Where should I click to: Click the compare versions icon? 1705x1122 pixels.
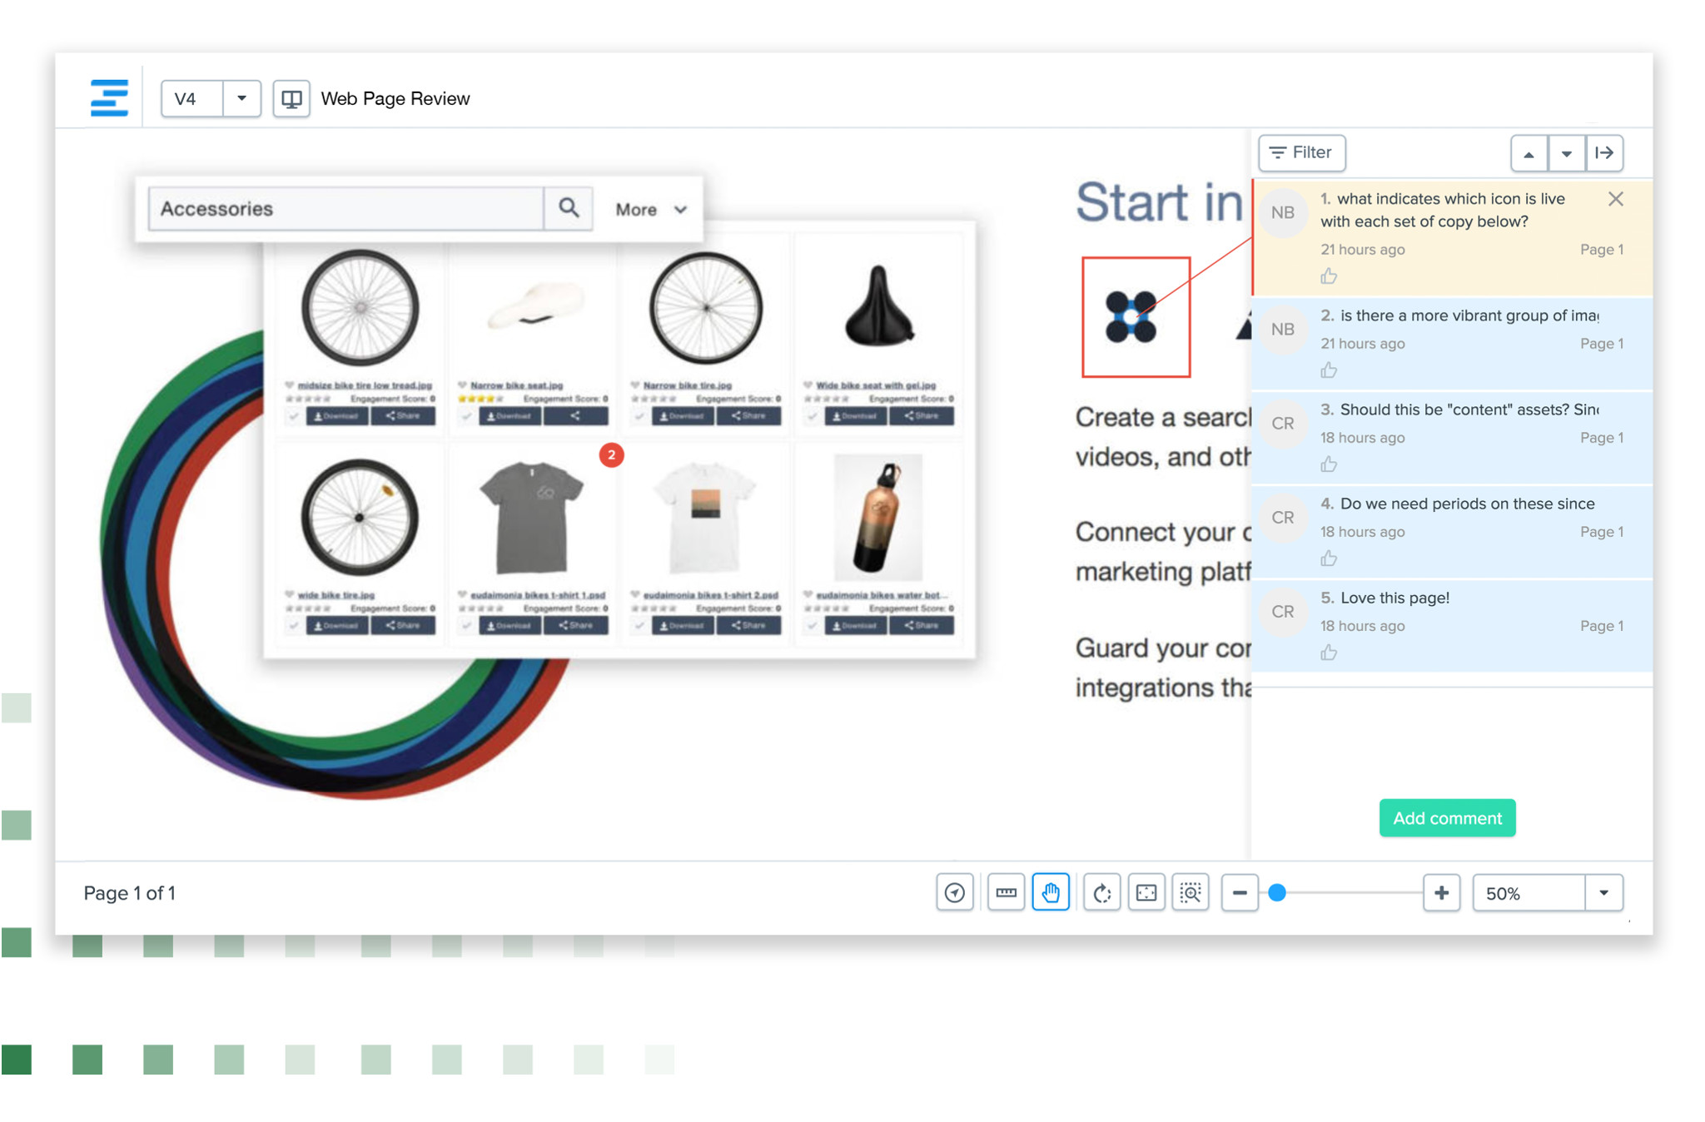click(291, 99)
